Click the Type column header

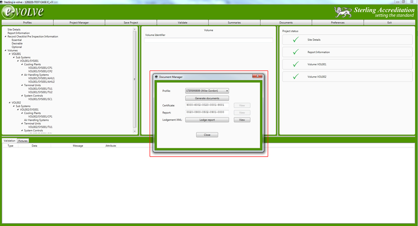pos(10,146)
